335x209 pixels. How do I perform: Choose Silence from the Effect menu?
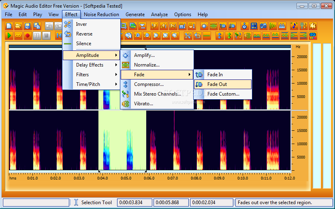pyautogui.click(x=92, y=44)
